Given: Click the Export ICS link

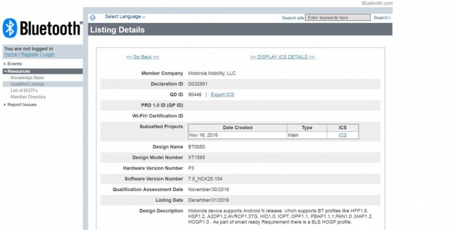Looking at the screenshot, I should 222,95.
